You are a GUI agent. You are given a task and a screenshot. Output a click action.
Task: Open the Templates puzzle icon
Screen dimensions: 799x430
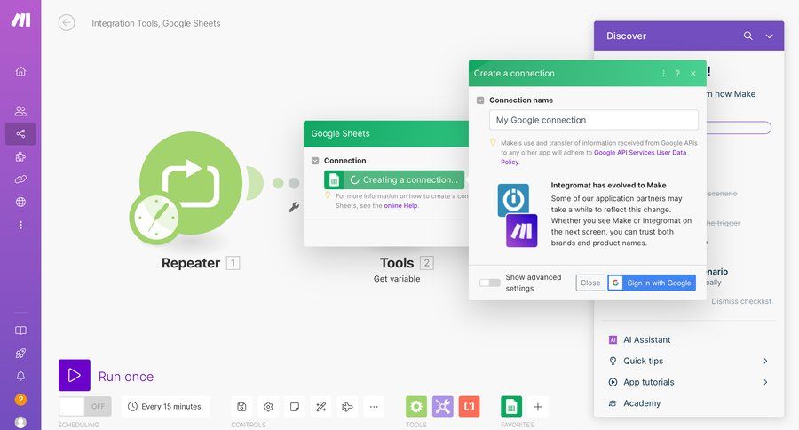[20, 156]
